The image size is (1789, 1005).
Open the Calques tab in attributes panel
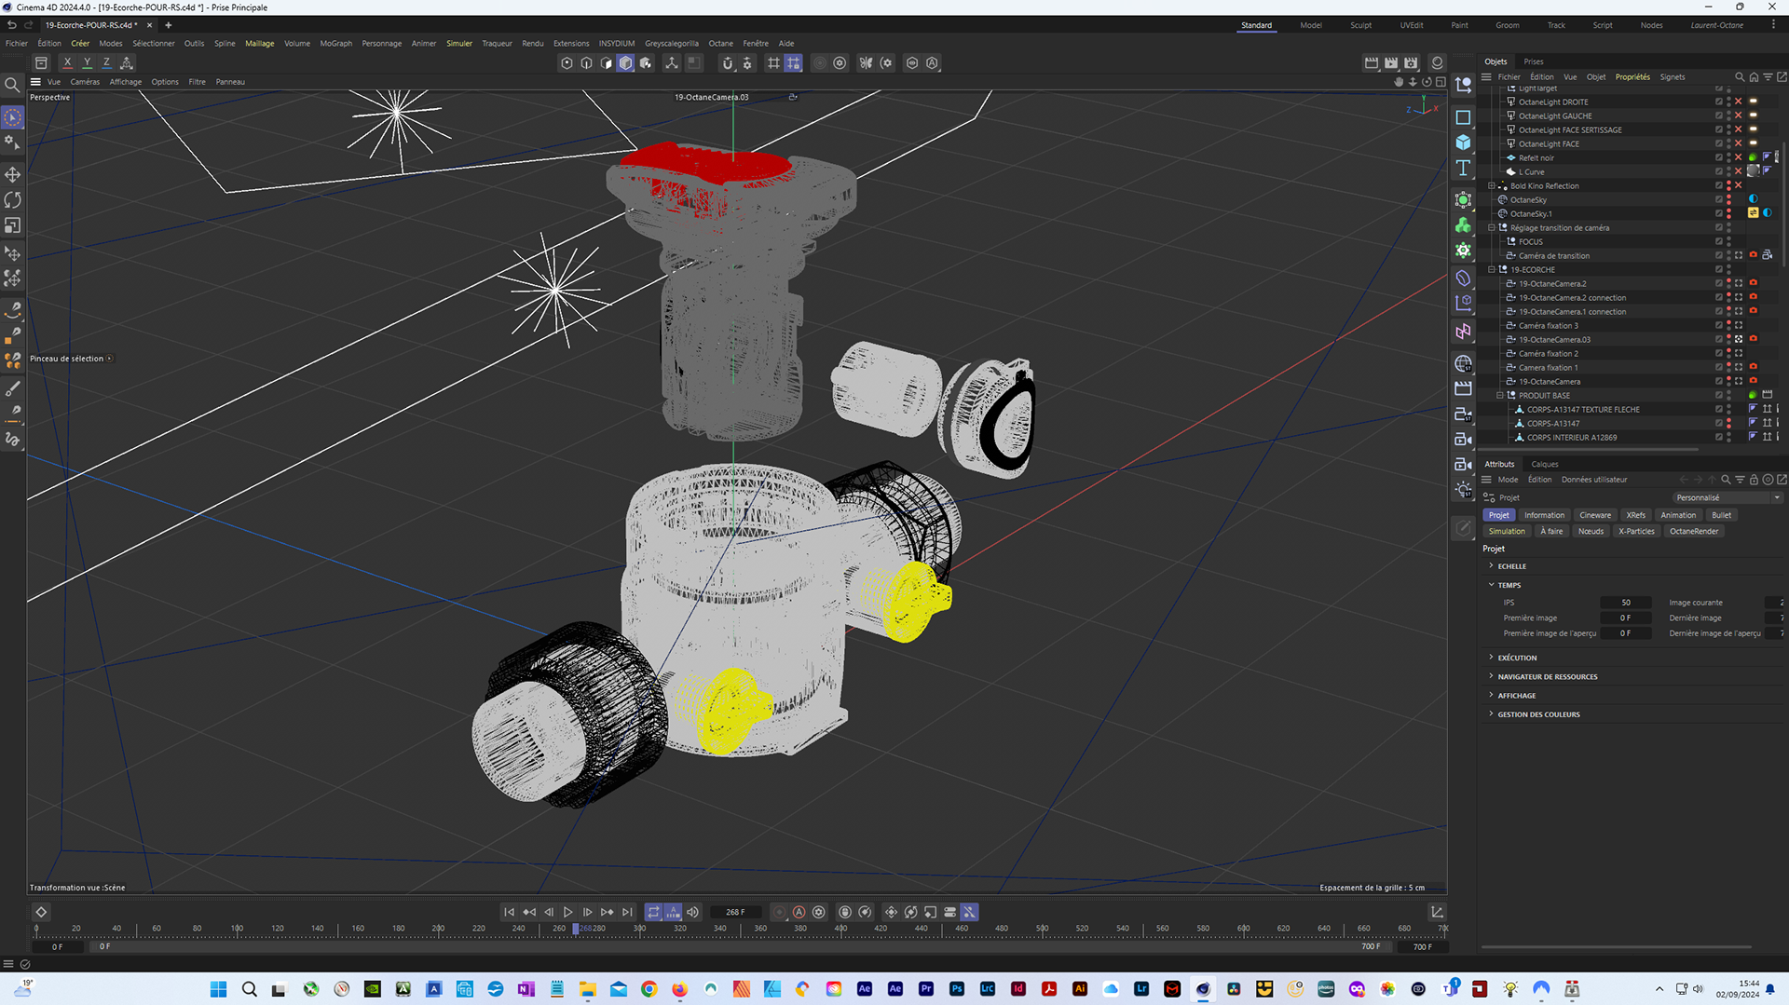coord(1545,464)
